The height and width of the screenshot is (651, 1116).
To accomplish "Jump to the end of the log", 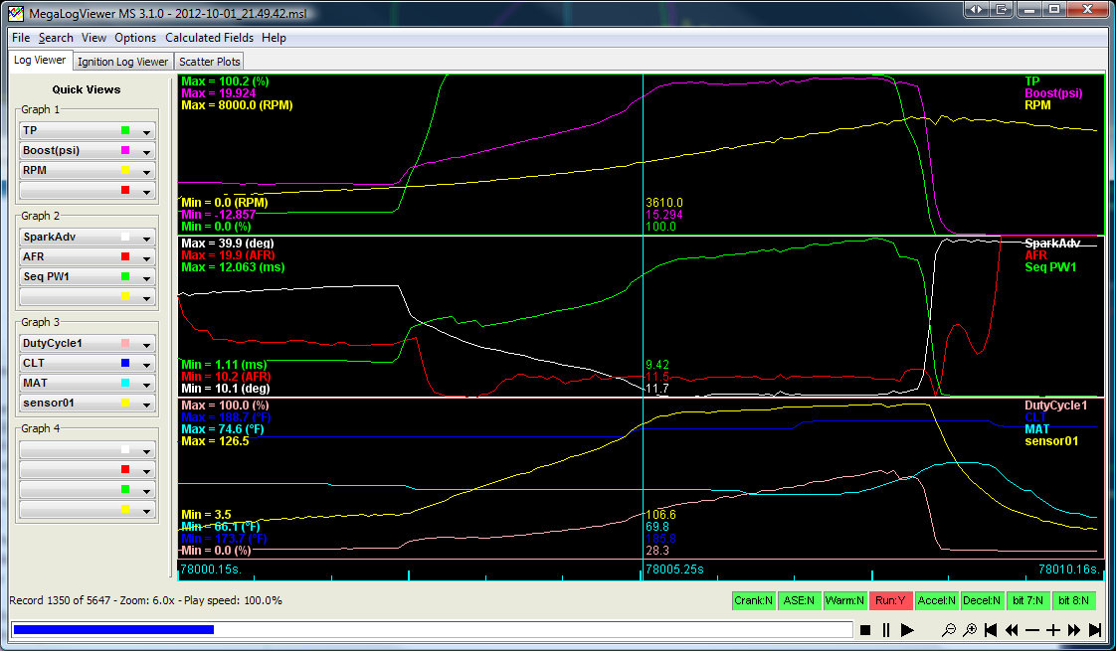I will 1095,630.
